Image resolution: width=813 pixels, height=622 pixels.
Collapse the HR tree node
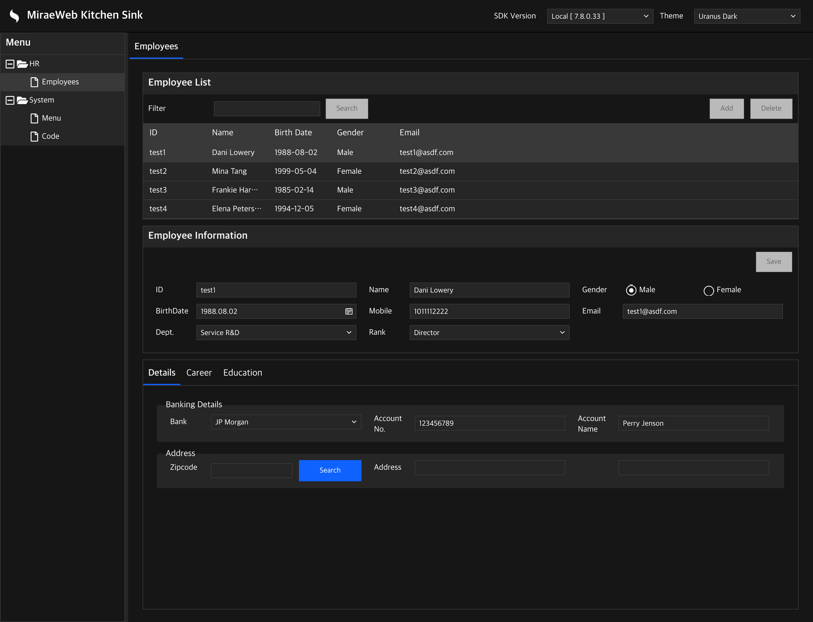pos(10,64)
